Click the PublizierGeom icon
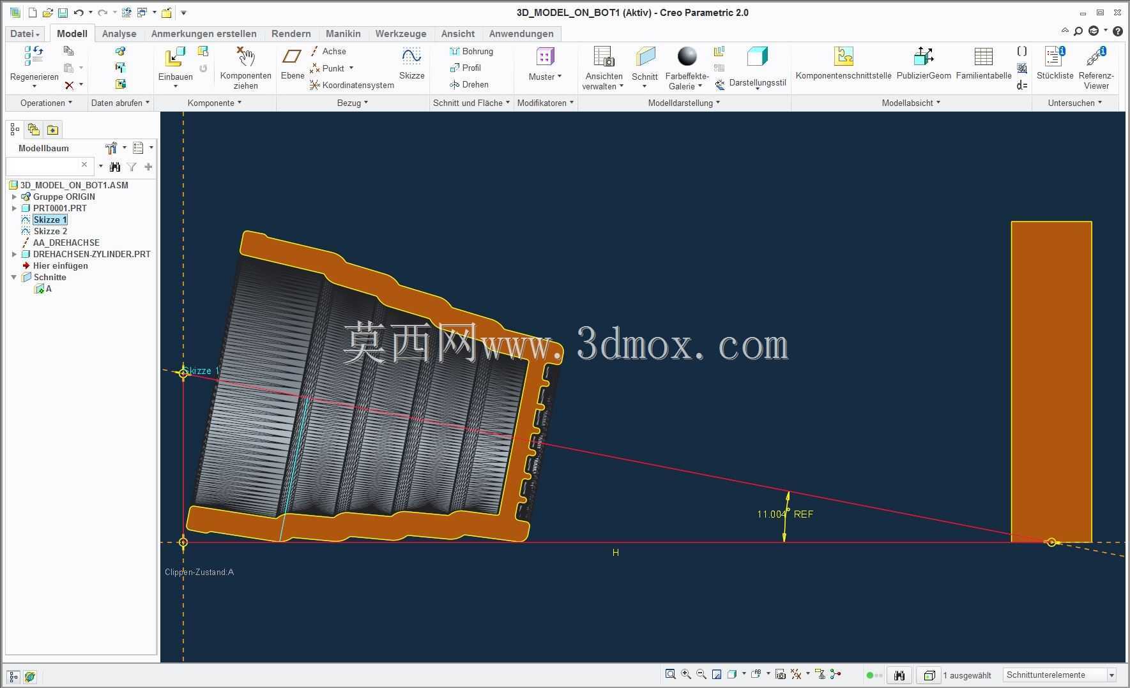 pos(924,57)
